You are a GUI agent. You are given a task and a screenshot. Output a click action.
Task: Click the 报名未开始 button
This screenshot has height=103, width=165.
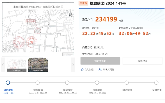tap(100, 61)
